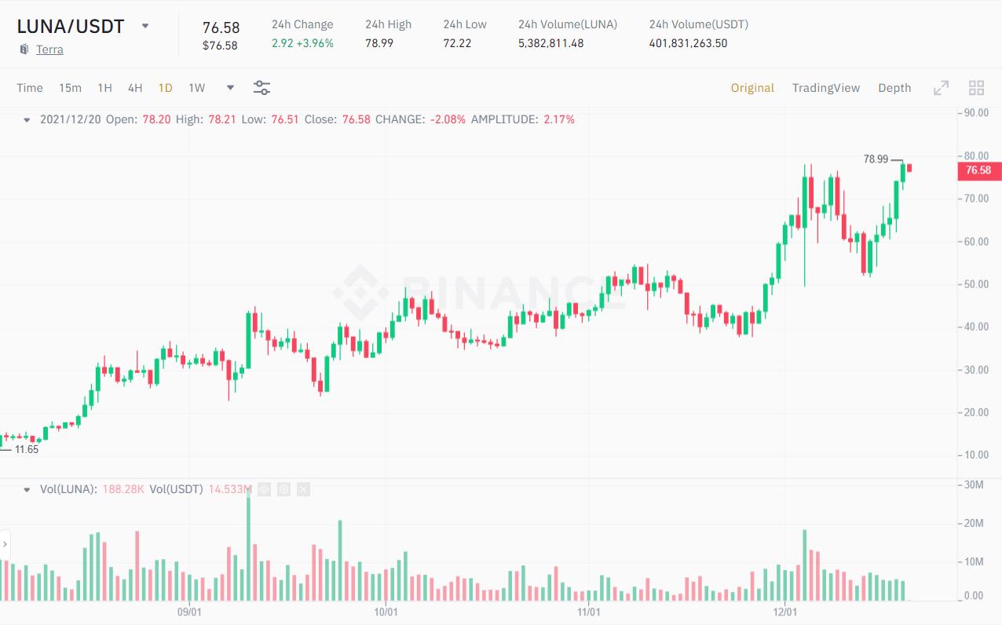Click the 24h Low value 72.22
The height and width of the screenshot is (625, 1002).
pos(457,43)
